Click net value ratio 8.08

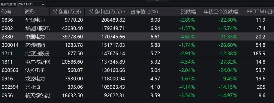click(155, 20)
